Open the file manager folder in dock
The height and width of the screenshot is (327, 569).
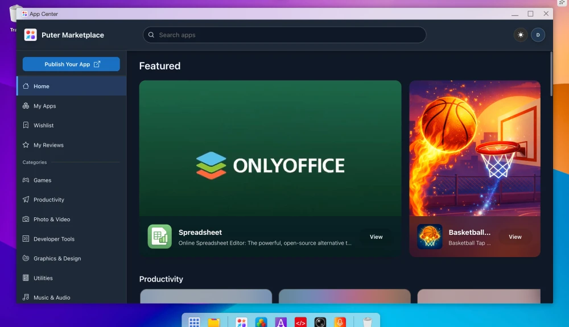[214, 322]
